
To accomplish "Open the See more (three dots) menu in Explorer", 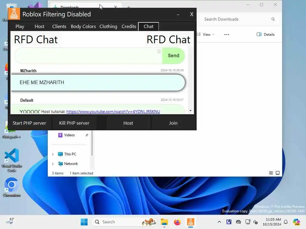I will [x=227, y=35].
